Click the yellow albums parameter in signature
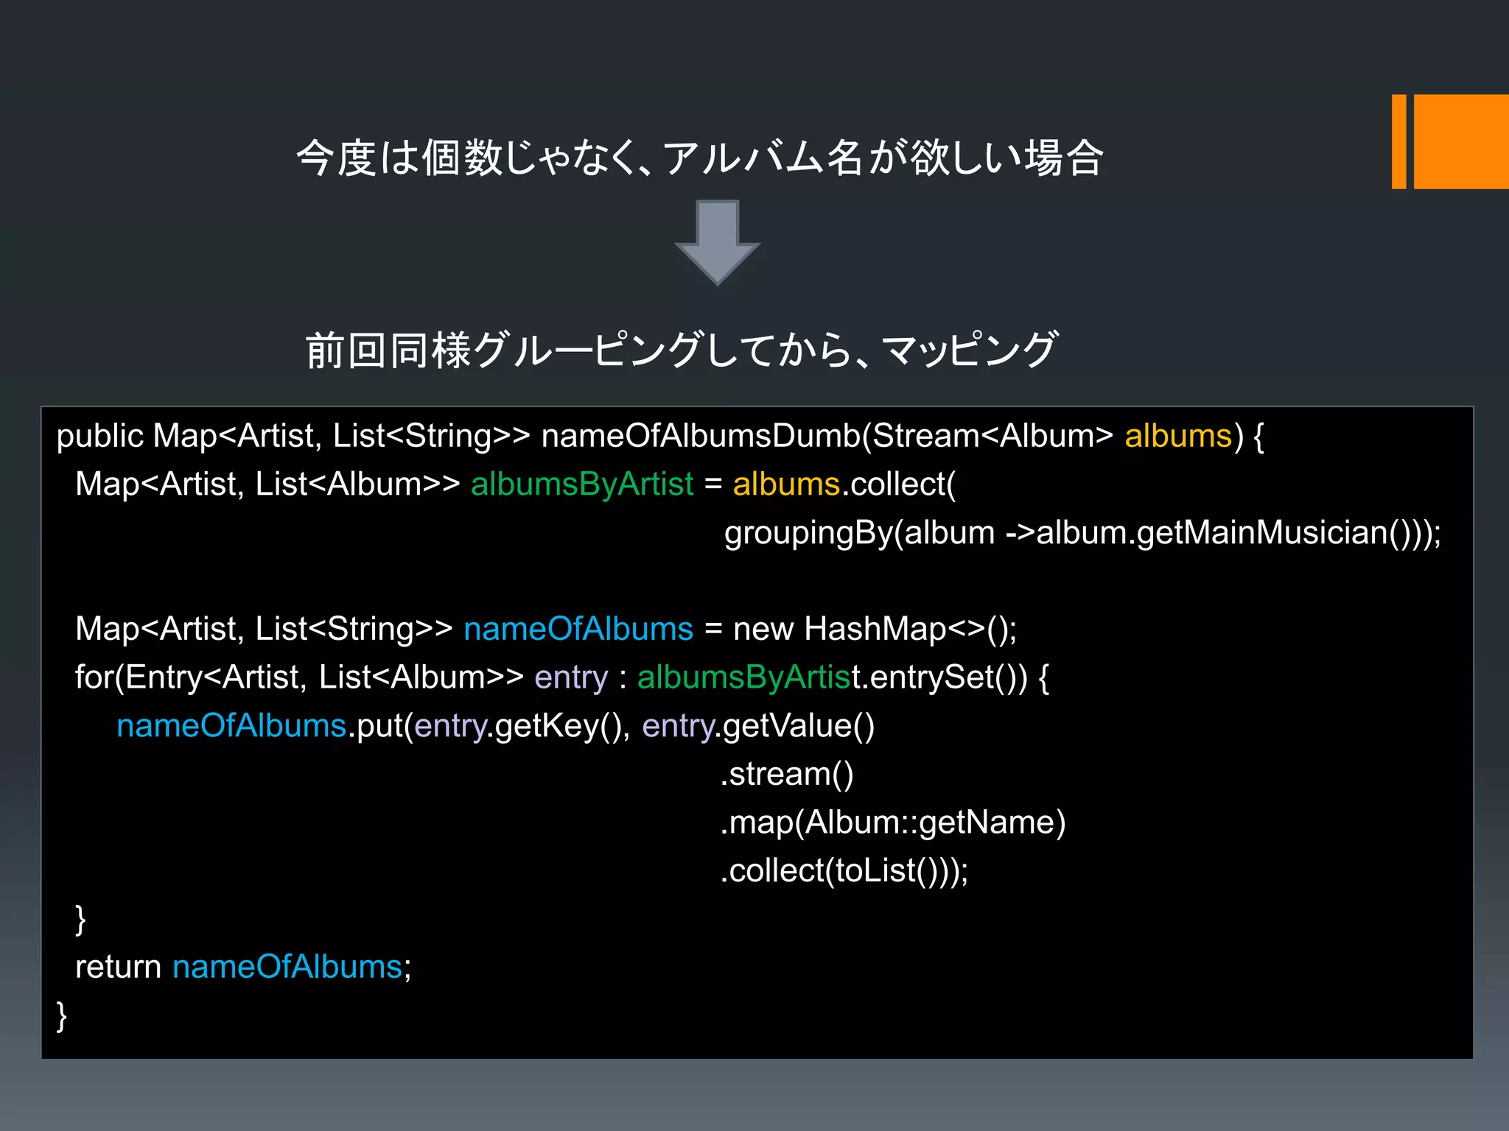The image size is (1509, 1131). [x=1178, y=436]
